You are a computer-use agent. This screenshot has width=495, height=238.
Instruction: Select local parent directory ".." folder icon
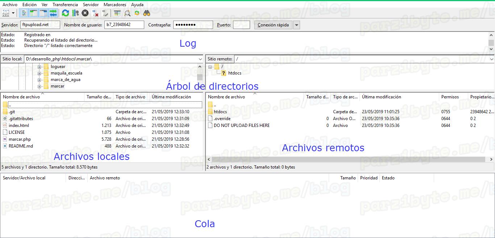tap(5, 105)
